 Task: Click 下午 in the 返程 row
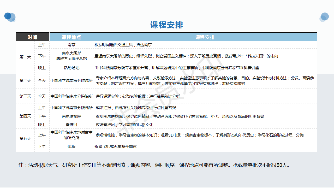tap(42, 147)
